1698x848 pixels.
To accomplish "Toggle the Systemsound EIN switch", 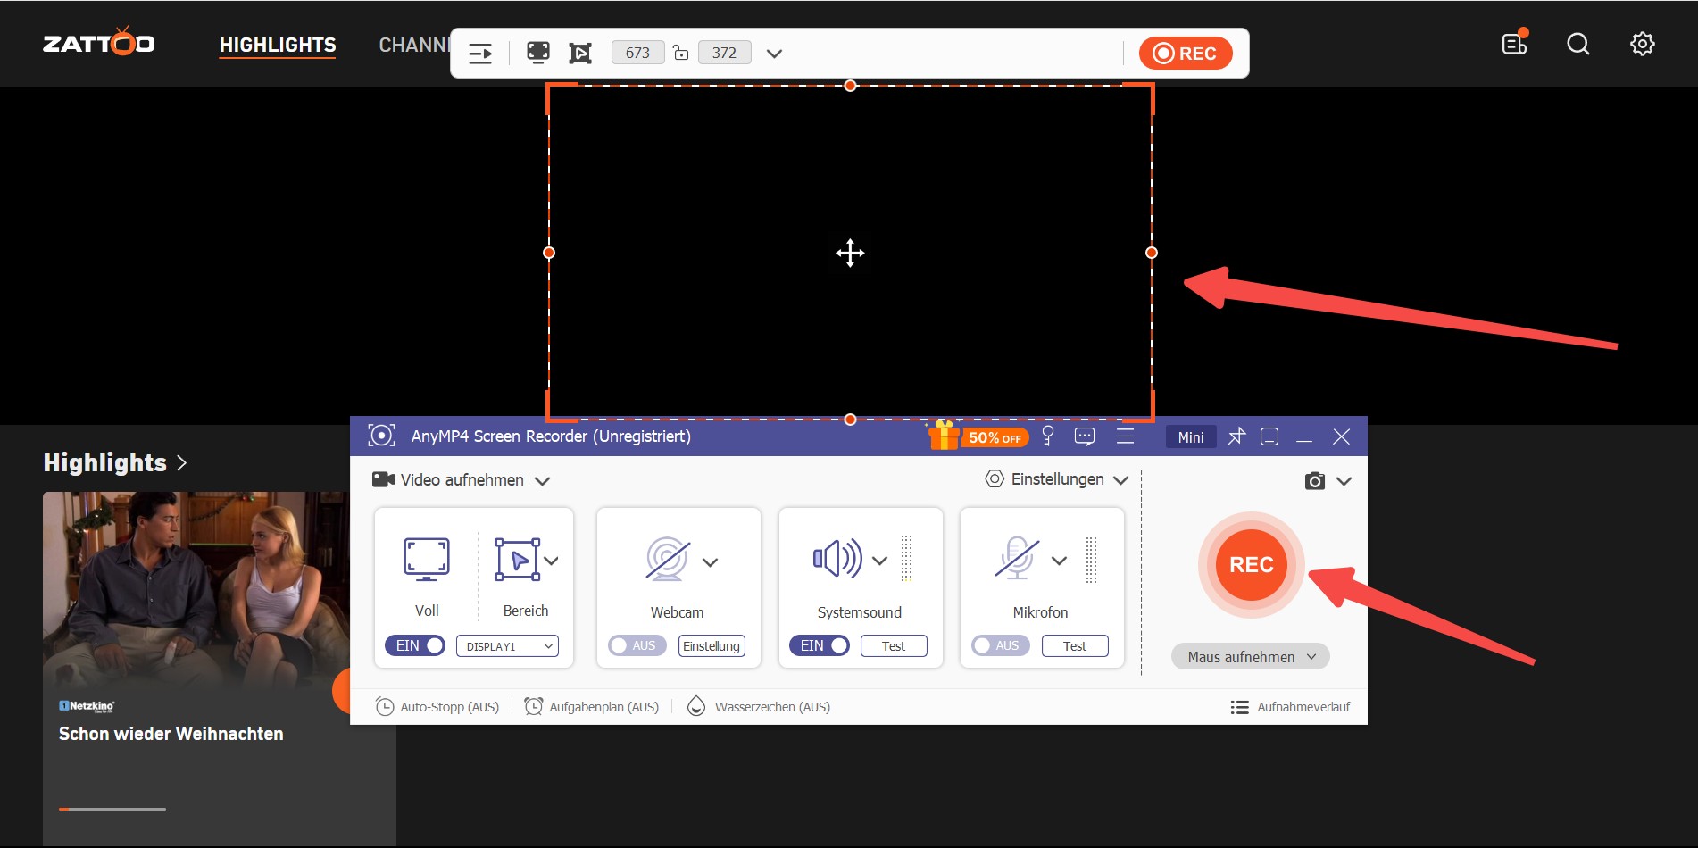I will pos(820,645).
